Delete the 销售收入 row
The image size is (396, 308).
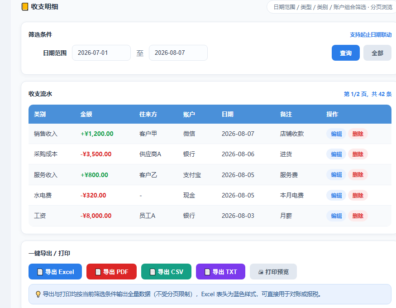click(358, 134)
